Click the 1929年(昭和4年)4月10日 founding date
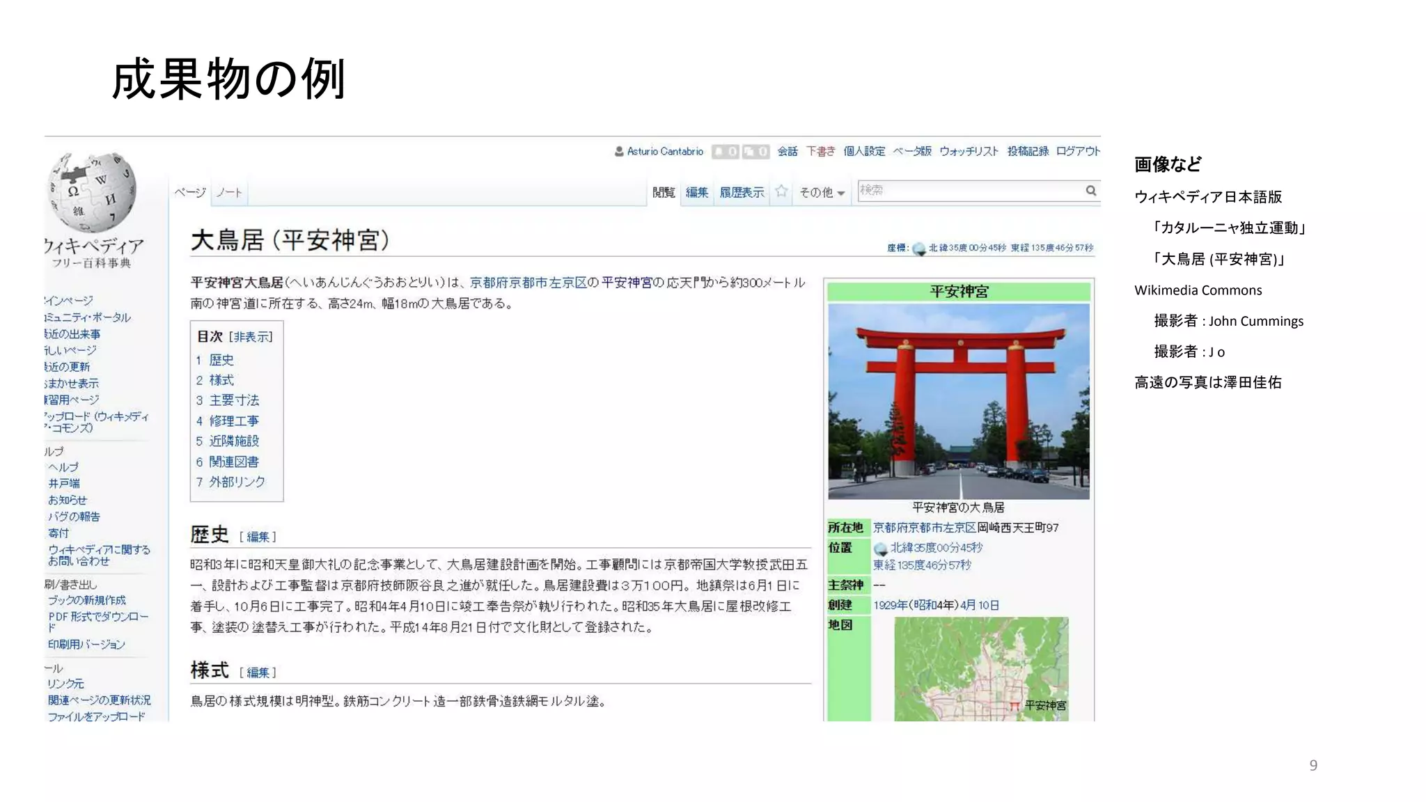The height and width of the screenshot is (802, 1426). tap(937, 606)
